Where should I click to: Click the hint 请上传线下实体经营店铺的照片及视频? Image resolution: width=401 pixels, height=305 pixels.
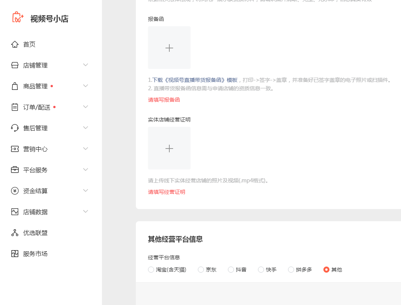pyautogui.click(x=208, y=180)
